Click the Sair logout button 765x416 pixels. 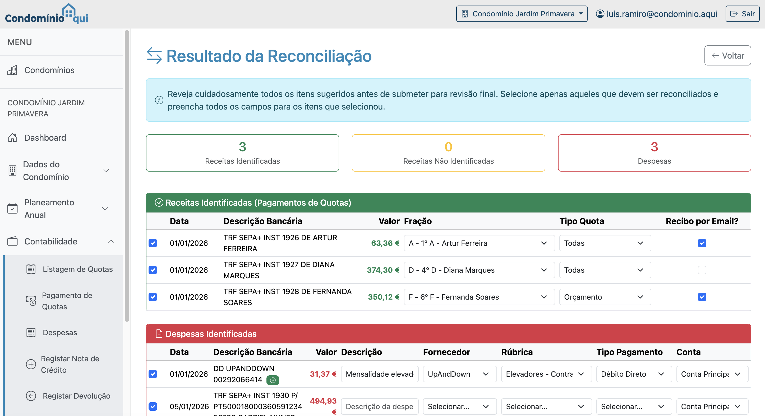point(743,14)
